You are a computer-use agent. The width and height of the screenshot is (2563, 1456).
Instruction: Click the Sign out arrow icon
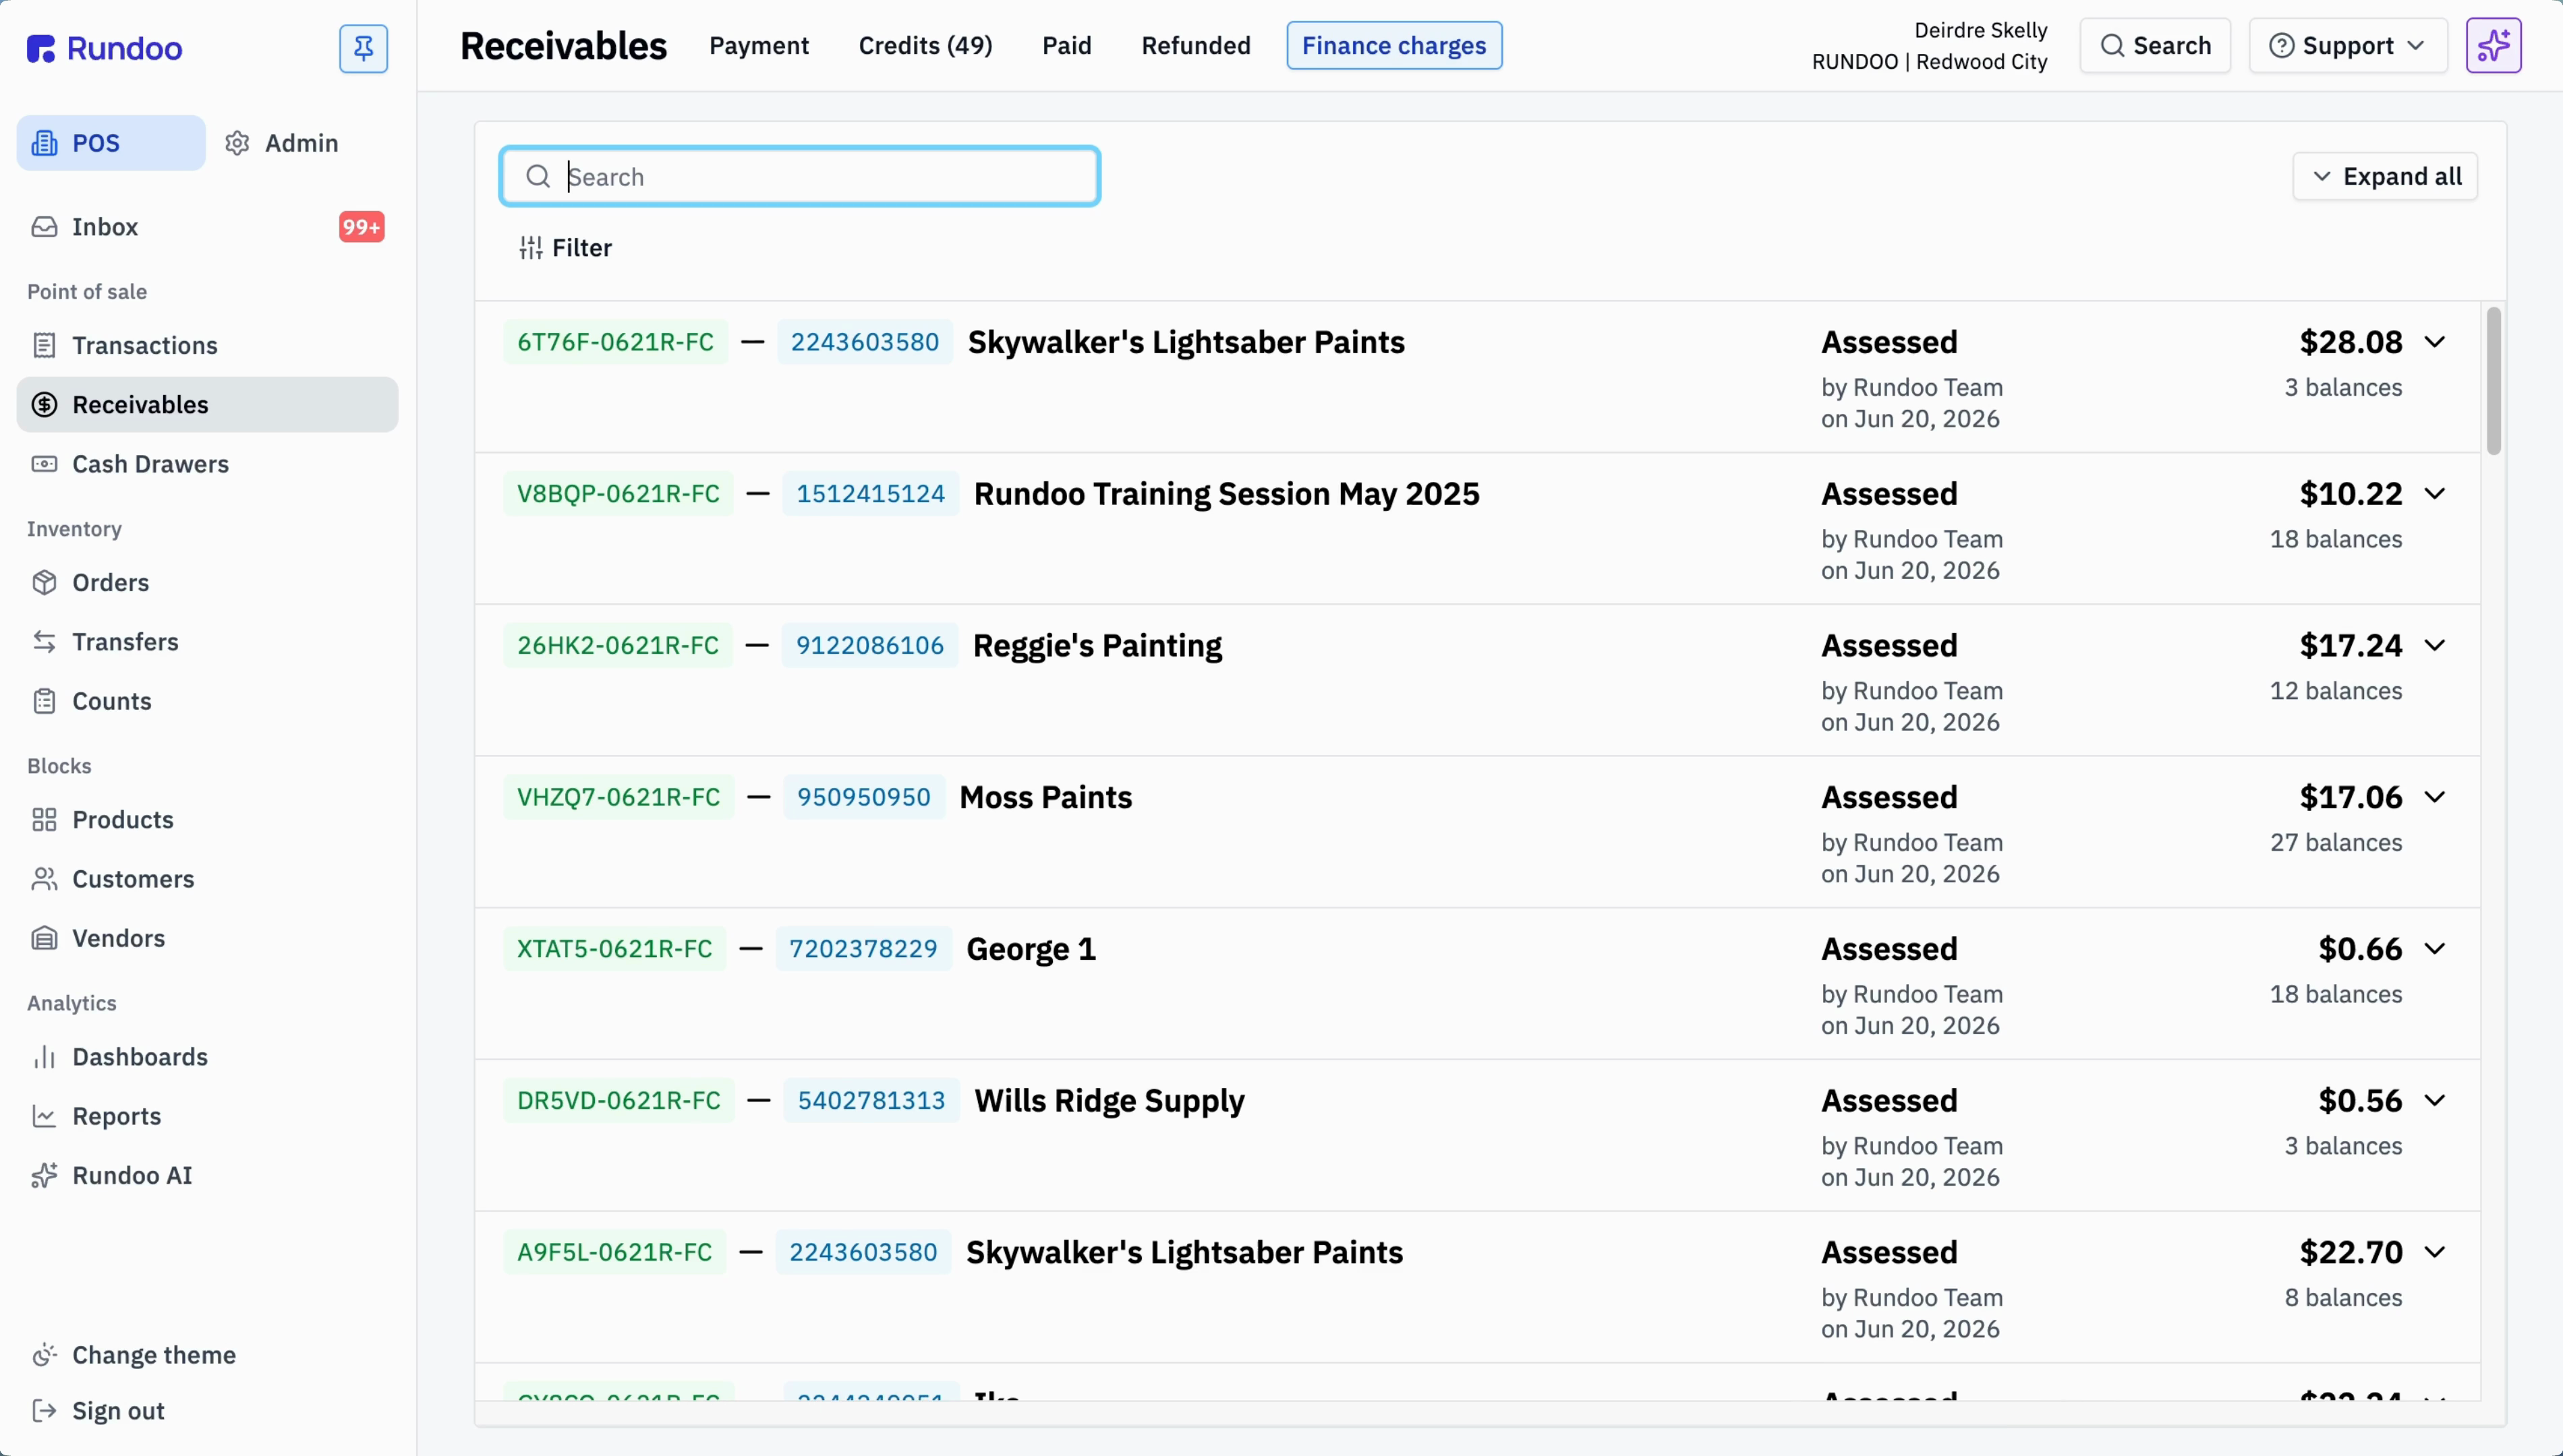(44, 1411)
